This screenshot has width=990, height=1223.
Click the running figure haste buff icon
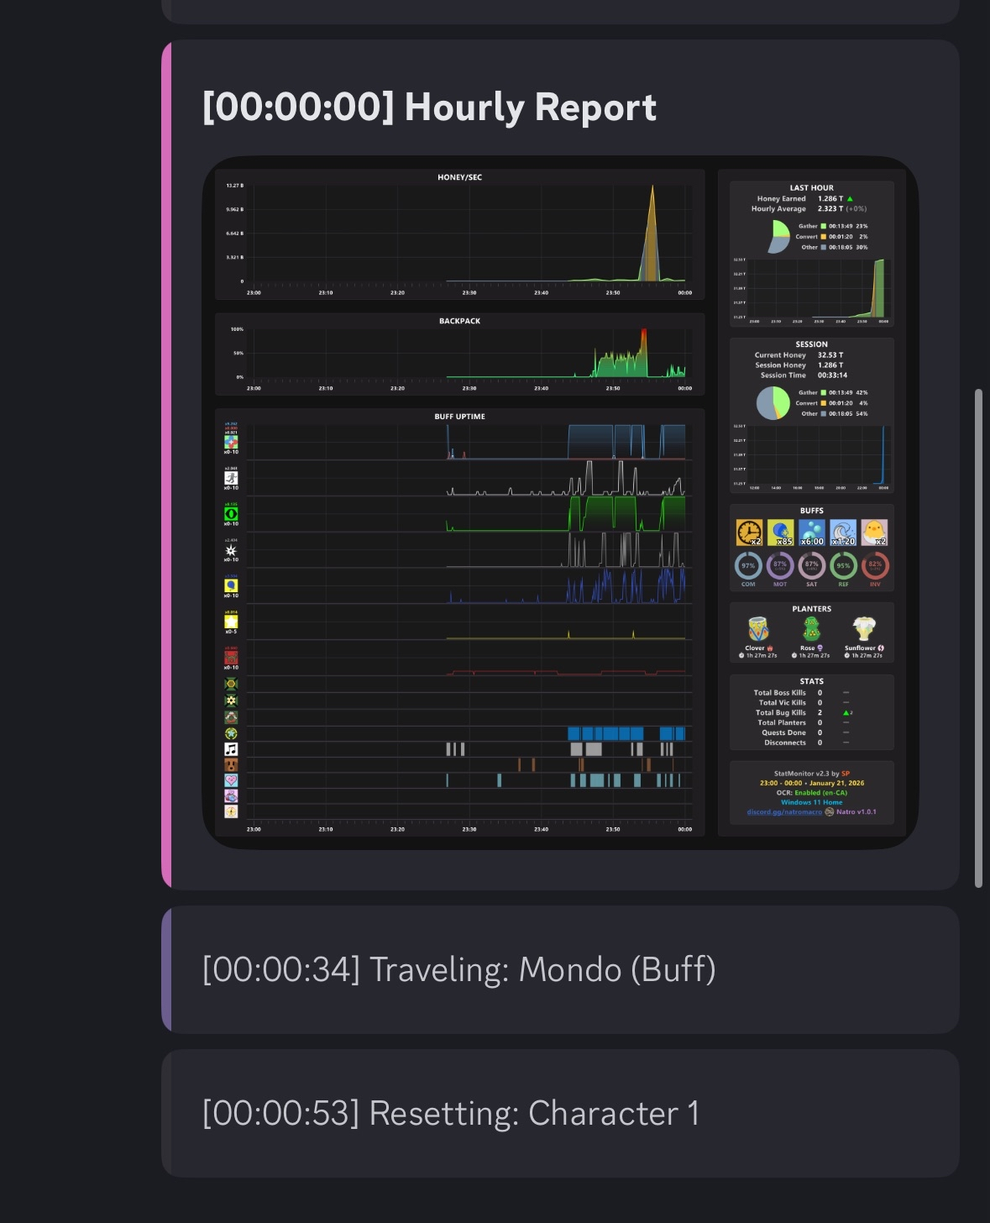click(231, 478)
